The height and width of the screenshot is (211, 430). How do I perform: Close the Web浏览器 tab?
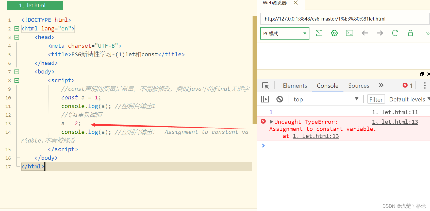click(x=296, y=3)
